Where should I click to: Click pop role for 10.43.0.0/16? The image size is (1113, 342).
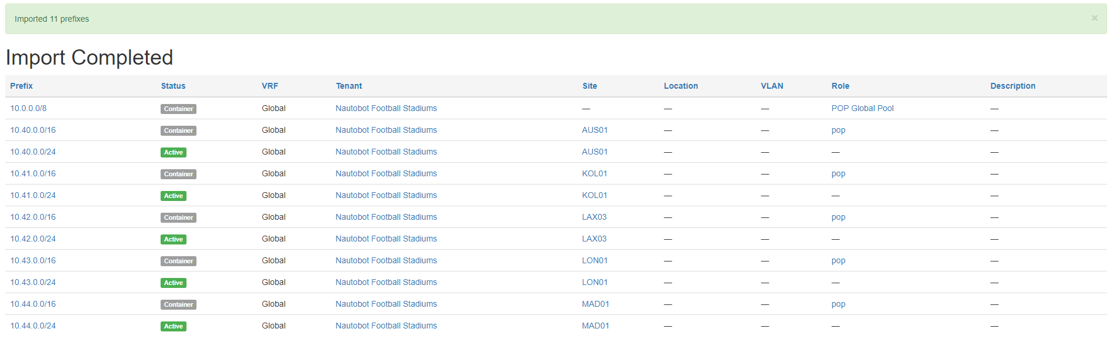click(838, 260)
